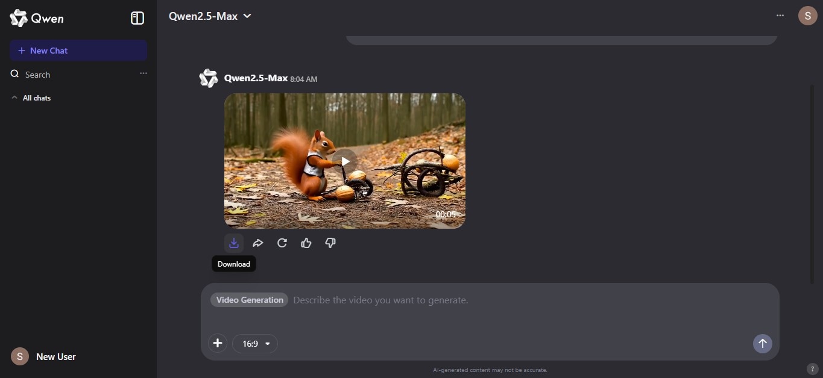Screen dimensions: 823x378
Task: Click the 8:04 AM message timestamp
Action: (304, 79)
